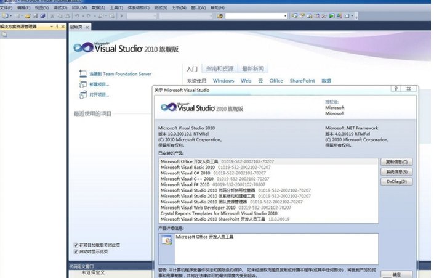Click the 复制信息(C) button
Screen dimensions: 434x278
pyautogui.click(x=396, y=162)
